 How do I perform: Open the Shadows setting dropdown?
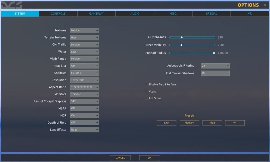coord(84,73)
